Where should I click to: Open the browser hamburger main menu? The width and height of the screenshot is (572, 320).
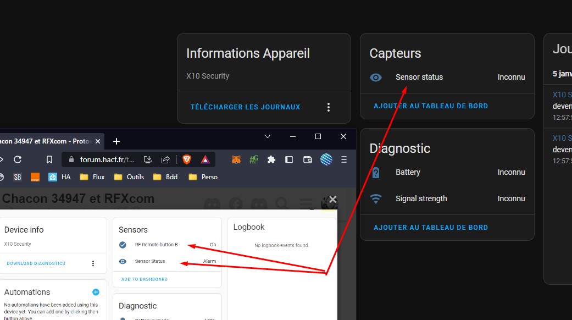[x=344, y=159]
